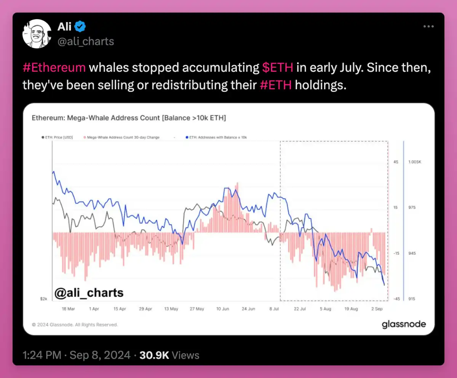Click the blue verified checkmark badge
This screenshot has width=457, height=378.
(80, 27)
